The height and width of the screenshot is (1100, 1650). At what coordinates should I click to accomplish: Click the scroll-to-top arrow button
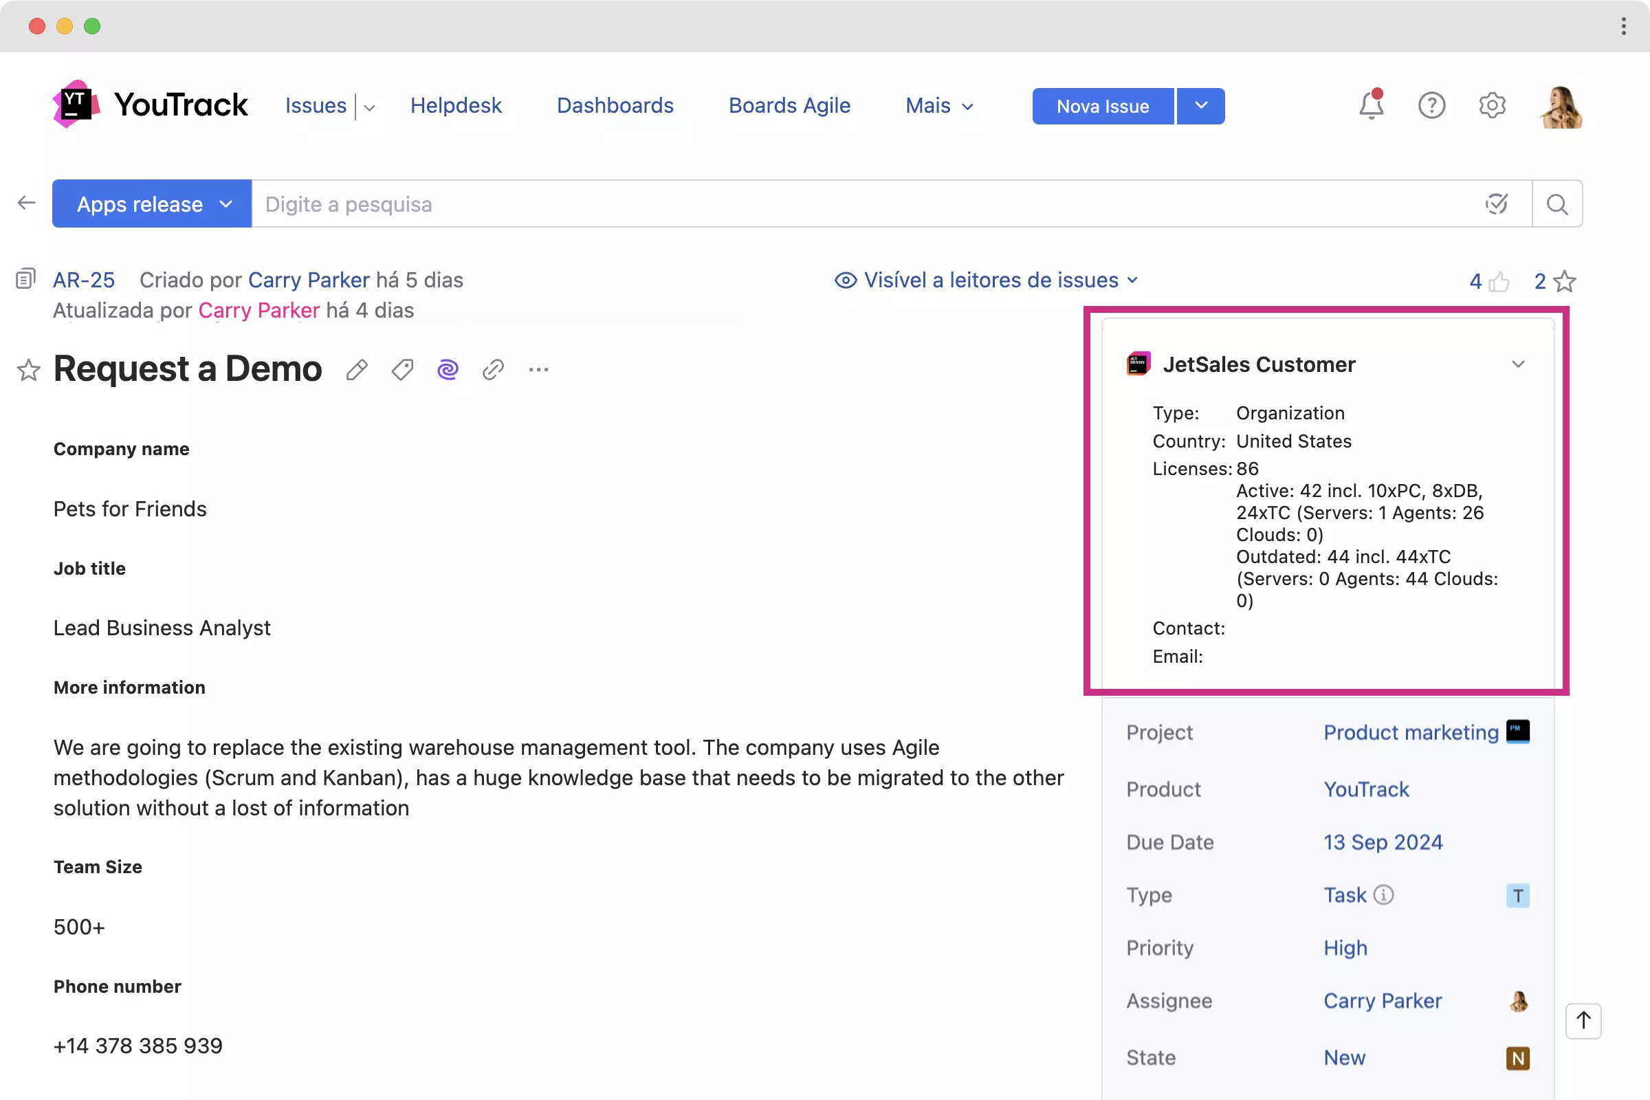(1583, 1021)
